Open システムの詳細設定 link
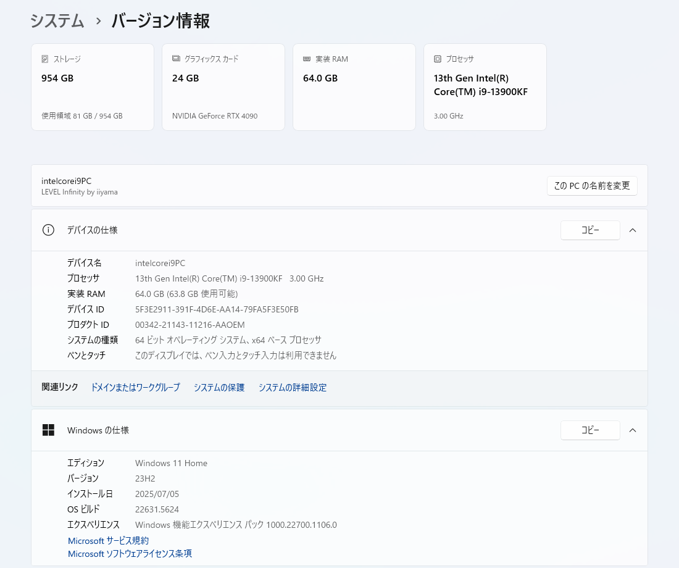The image size is (679, 568). [293, 387]
